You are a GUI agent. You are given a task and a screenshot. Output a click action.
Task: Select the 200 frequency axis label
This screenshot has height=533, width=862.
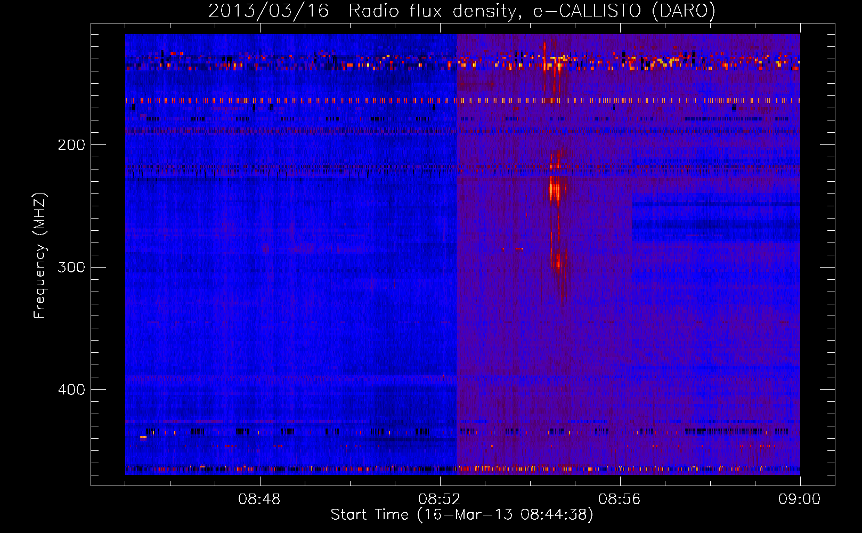[71, 145]
